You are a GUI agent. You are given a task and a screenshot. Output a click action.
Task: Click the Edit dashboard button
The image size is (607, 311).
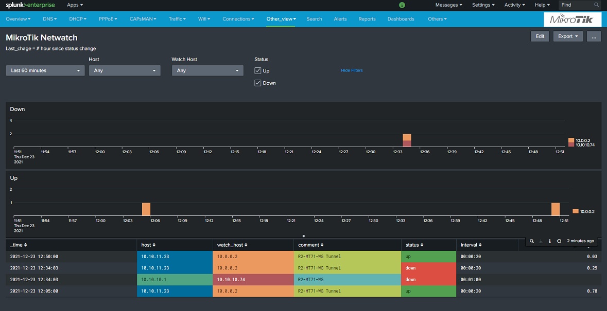(540, 36)
